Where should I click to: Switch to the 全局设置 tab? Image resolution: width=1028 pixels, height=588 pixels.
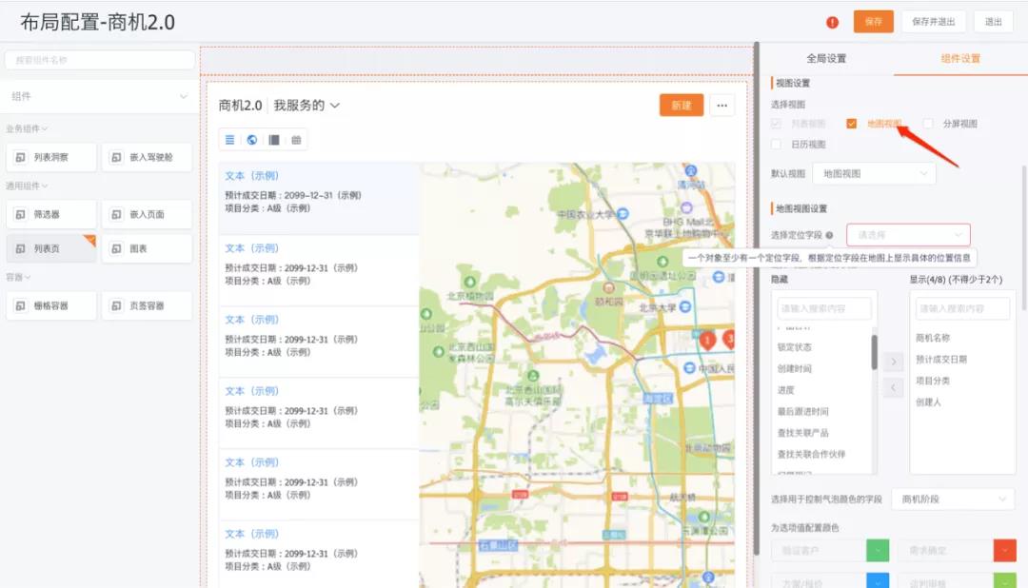826,59
